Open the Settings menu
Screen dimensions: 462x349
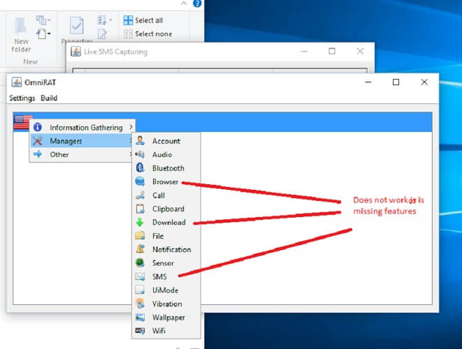pos(22,98)
